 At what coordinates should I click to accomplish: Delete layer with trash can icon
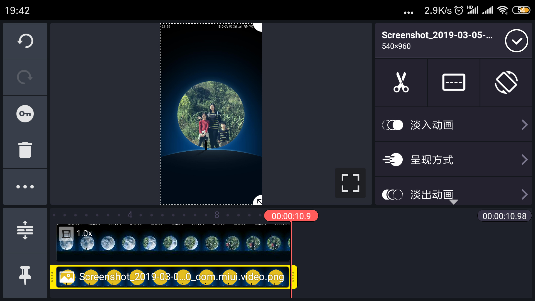pyautogui.click(x=25, y=150)
